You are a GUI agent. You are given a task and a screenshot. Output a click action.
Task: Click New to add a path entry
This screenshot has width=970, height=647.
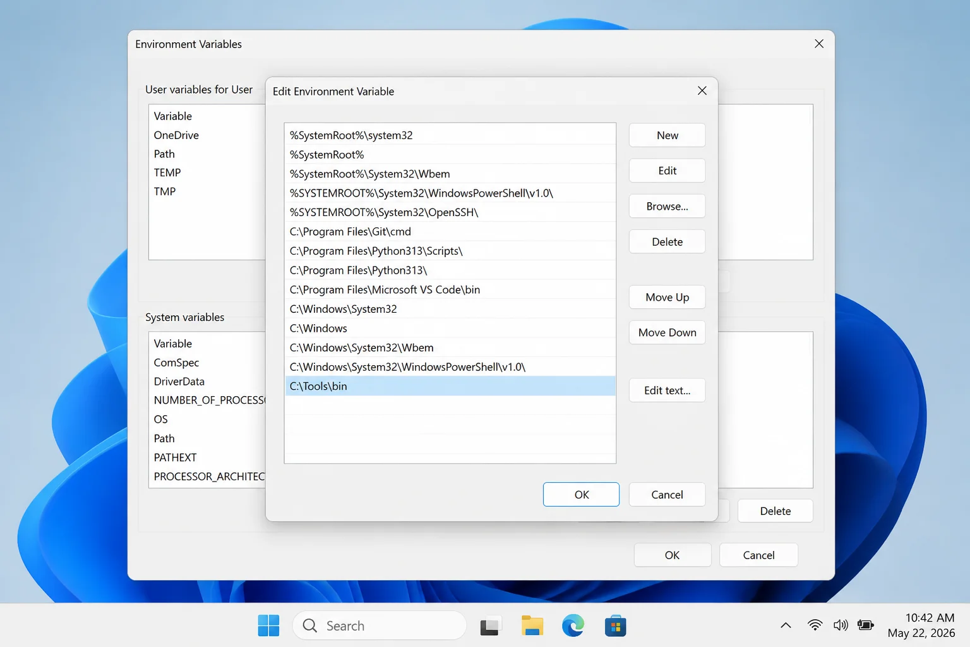[x=667, y=135]
